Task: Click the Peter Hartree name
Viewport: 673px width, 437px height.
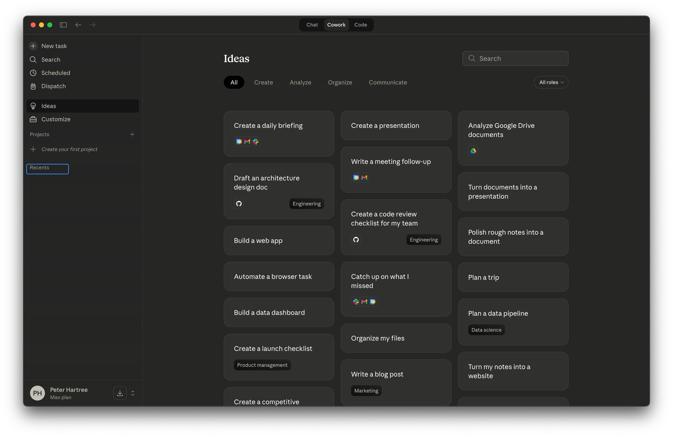Action: pos(69,390)
